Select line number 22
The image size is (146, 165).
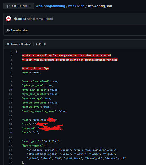click(x=10, y=141)
